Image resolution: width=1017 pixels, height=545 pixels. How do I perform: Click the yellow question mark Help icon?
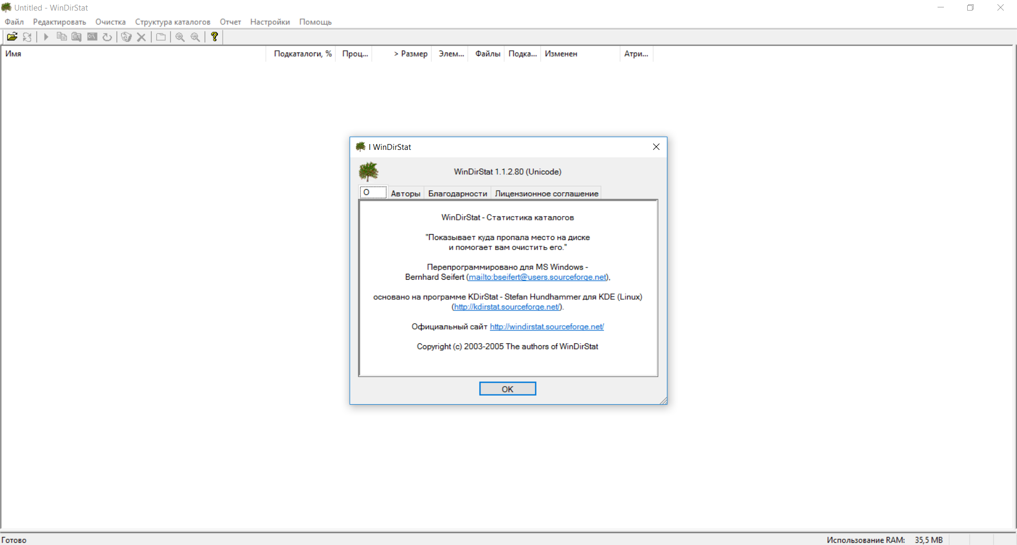click(x=215, y=37)
